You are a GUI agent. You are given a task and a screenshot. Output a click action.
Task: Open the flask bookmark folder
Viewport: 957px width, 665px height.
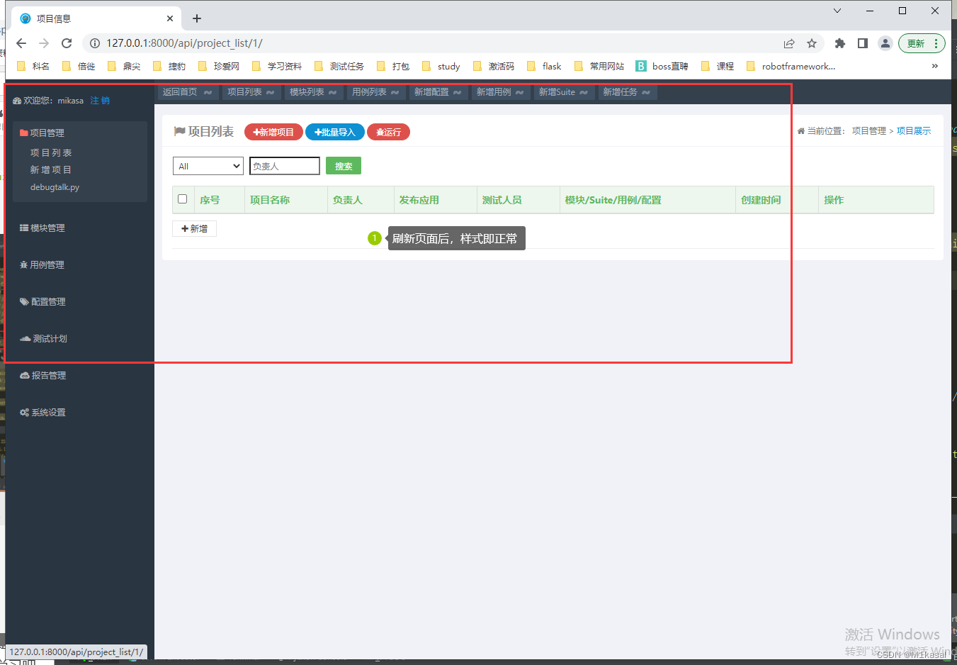pyautogui.click(x=544, y=66)
